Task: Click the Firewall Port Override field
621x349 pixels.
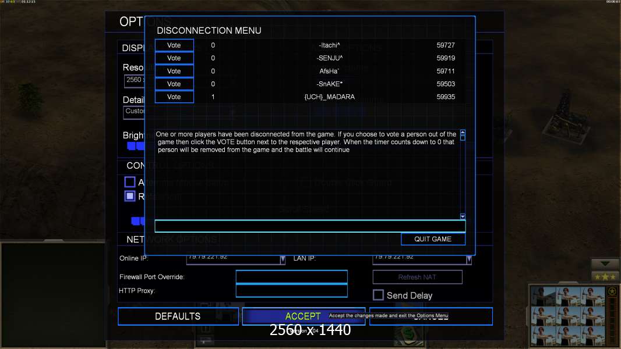Action: [291, 277]
